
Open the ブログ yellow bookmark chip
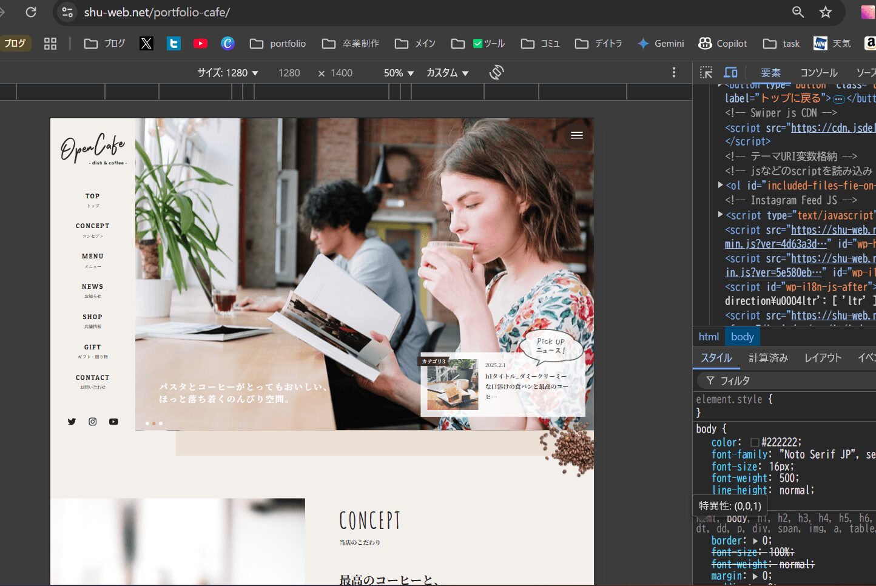[x=15, y=43]
